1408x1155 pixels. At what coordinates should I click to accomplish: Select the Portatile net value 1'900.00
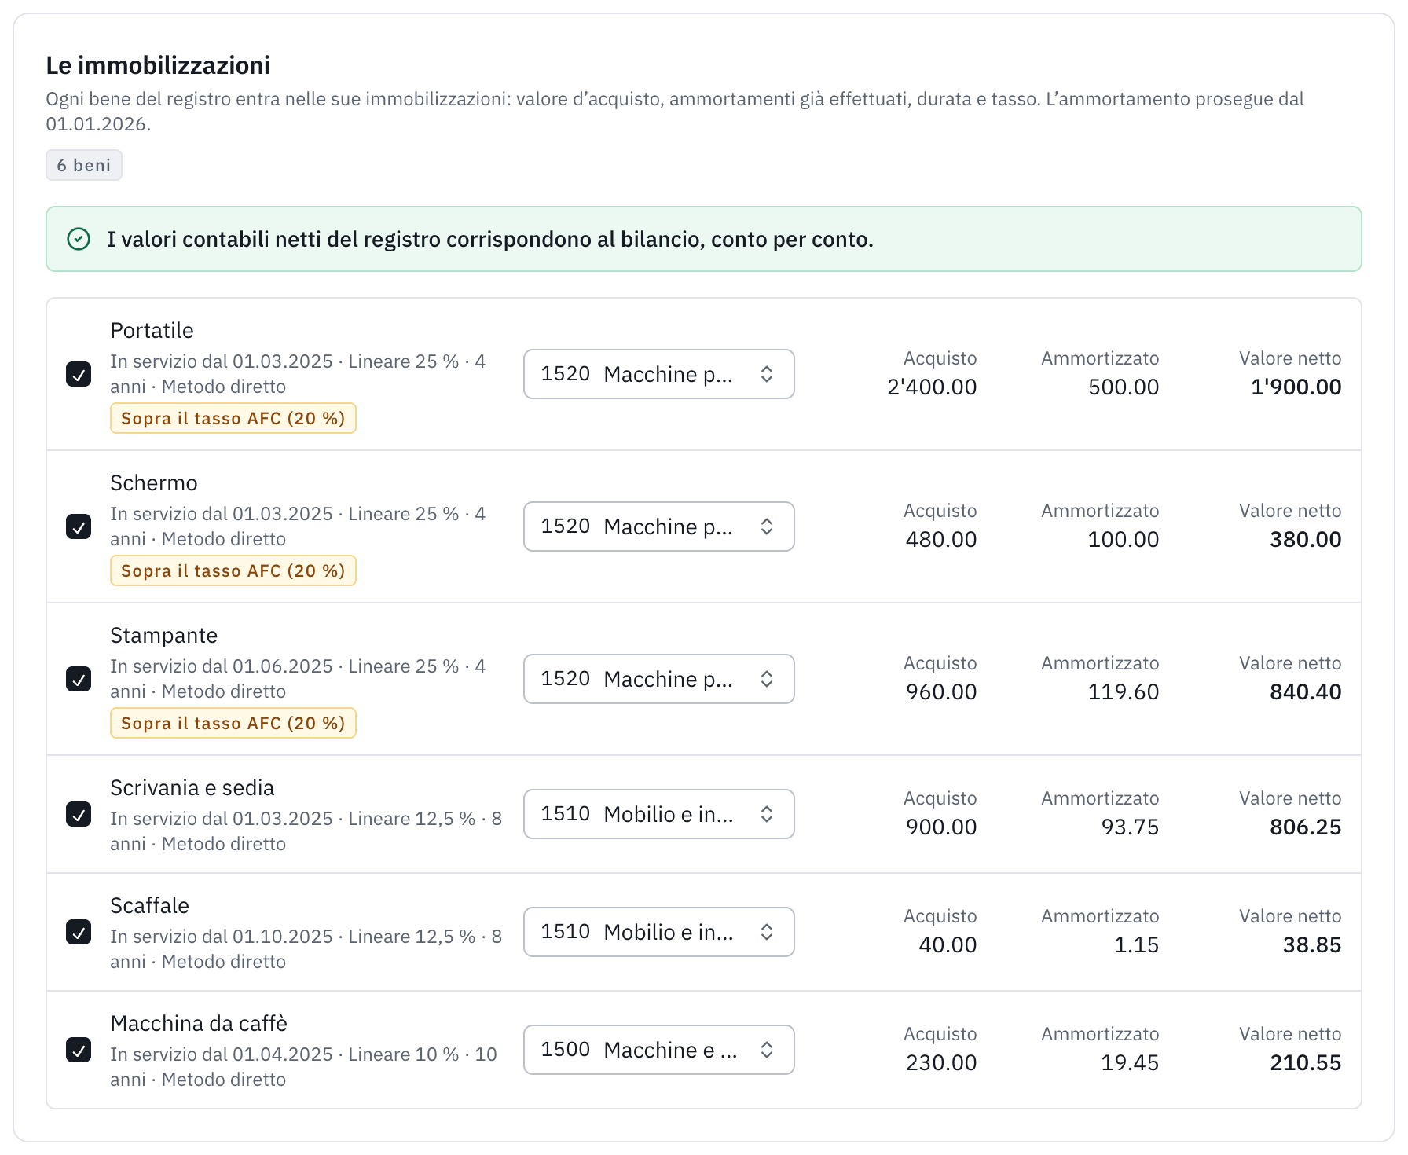pos(1296,387)
